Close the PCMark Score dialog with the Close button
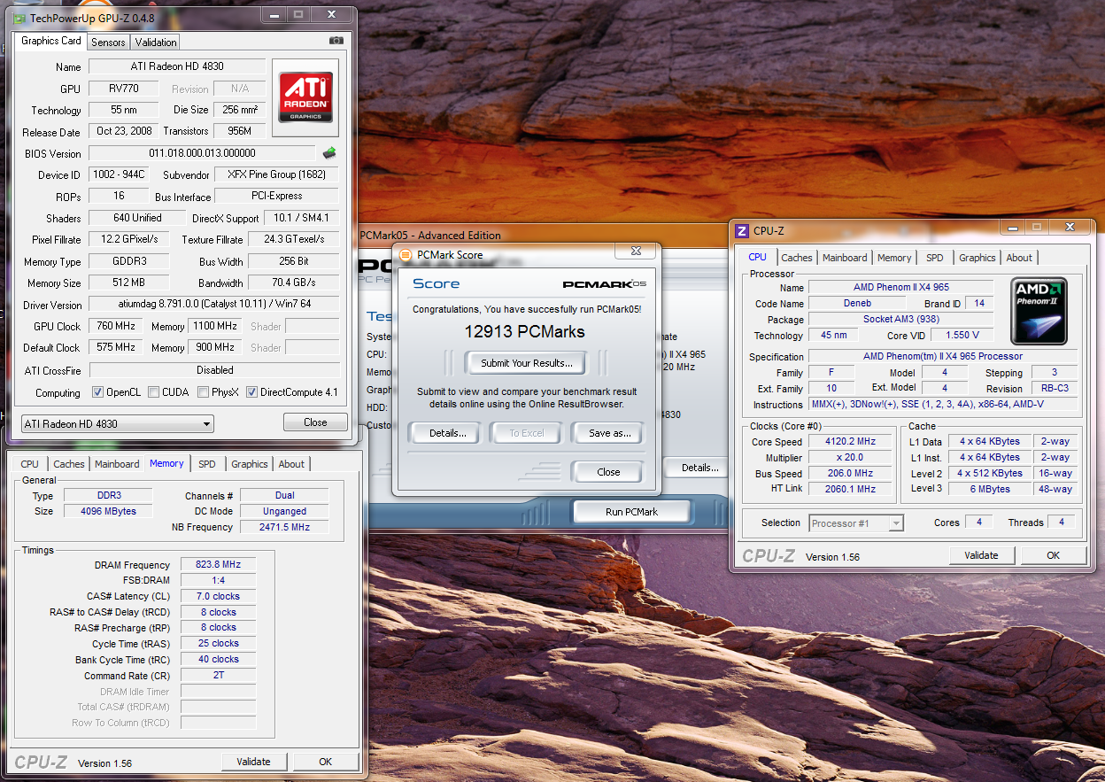Image resolution: width=1105 pixels, height=782 pixels. (x=608, y=472)
